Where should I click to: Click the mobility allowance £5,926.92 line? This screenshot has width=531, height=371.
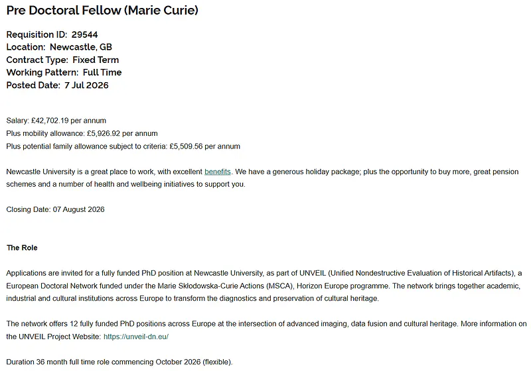(x=82, y=133)
